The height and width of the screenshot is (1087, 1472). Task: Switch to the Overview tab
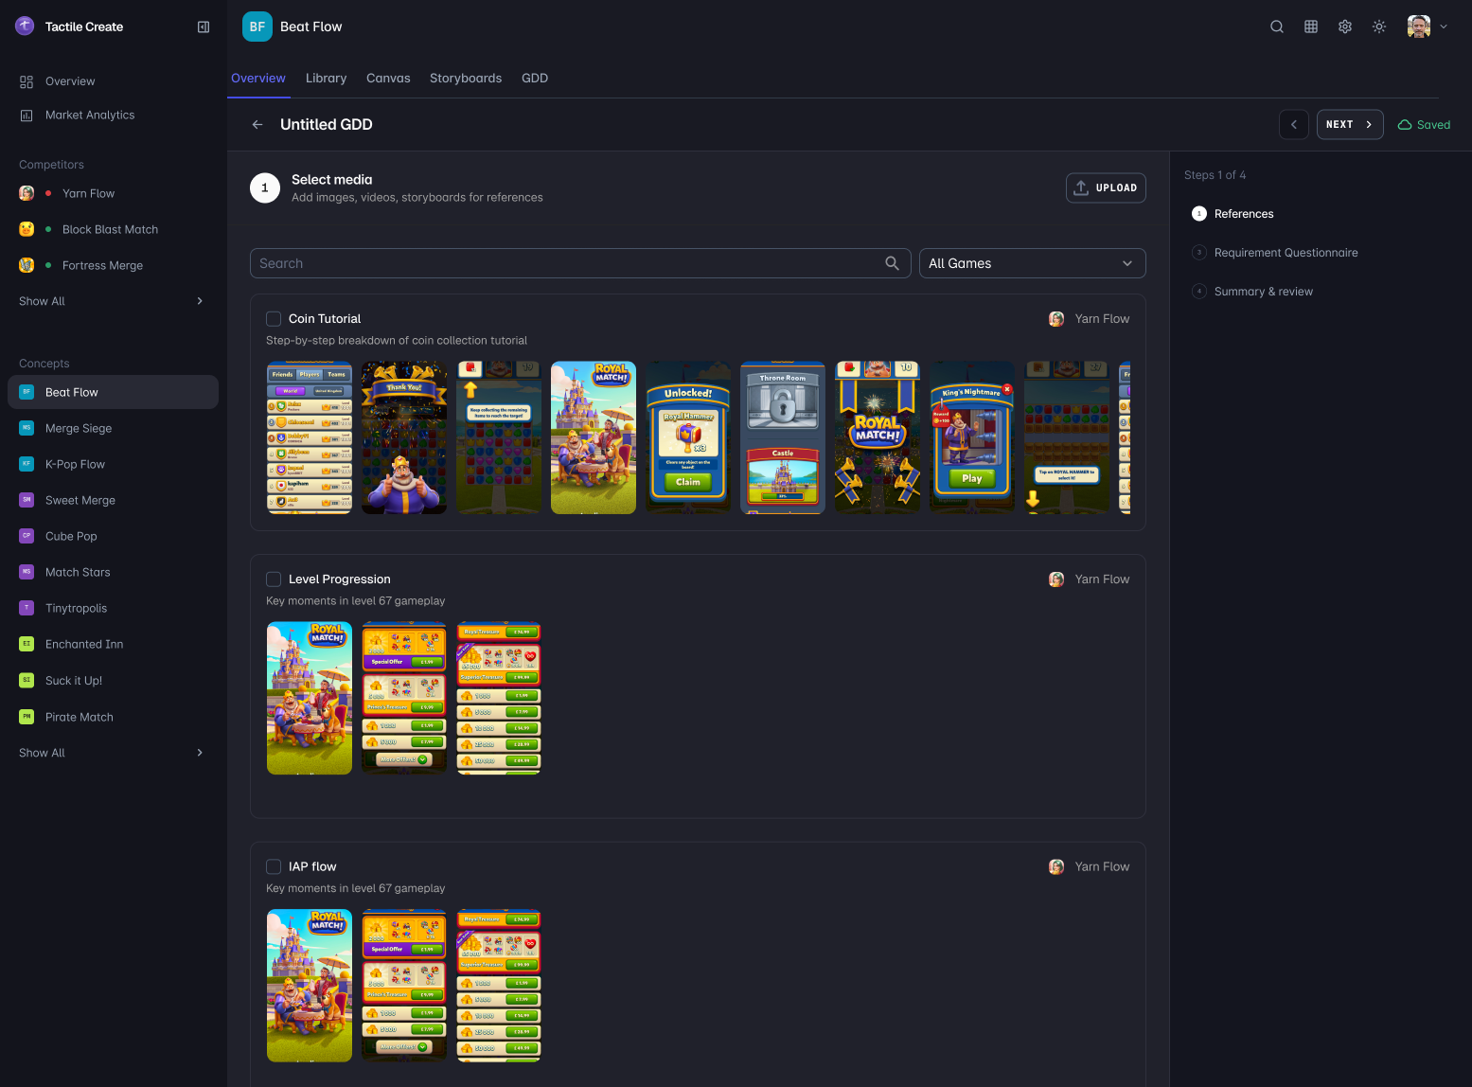(x=258, y=79)
